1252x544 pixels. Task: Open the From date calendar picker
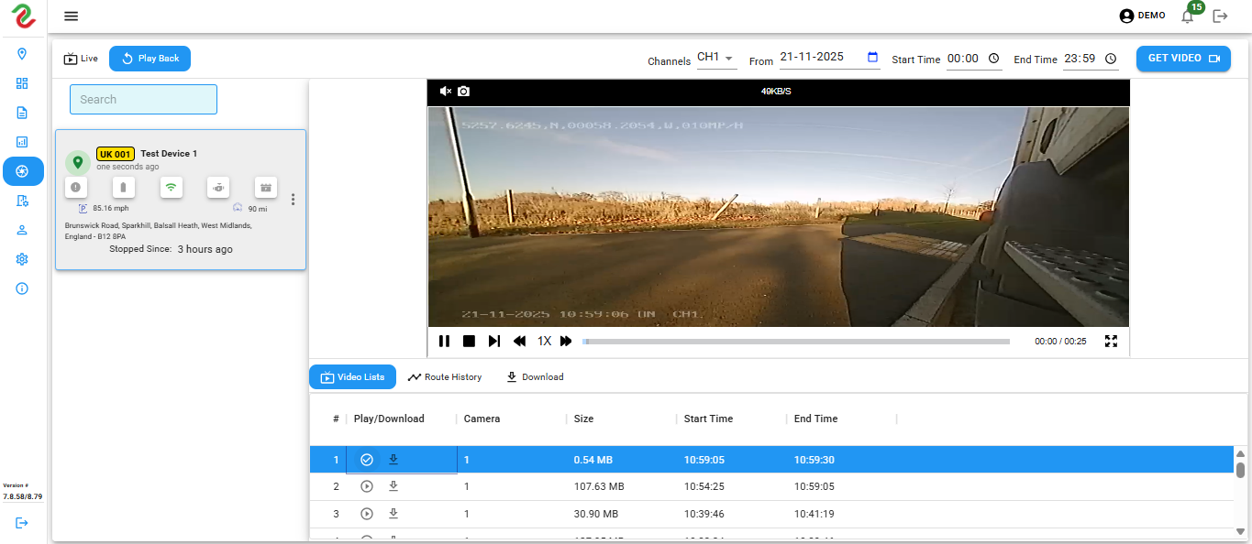pyautogui.click(x=872, y=57)
